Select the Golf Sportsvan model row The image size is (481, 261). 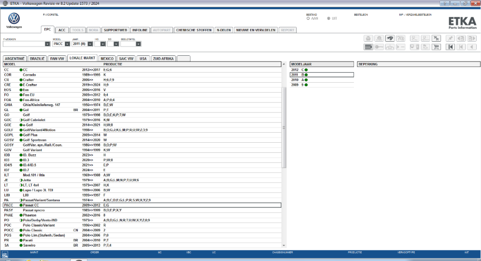click(142, 140)
